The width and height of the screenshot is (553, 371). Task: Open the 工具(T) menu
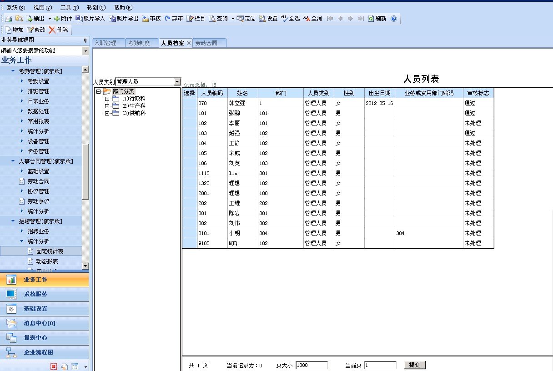tap(70, 8)
